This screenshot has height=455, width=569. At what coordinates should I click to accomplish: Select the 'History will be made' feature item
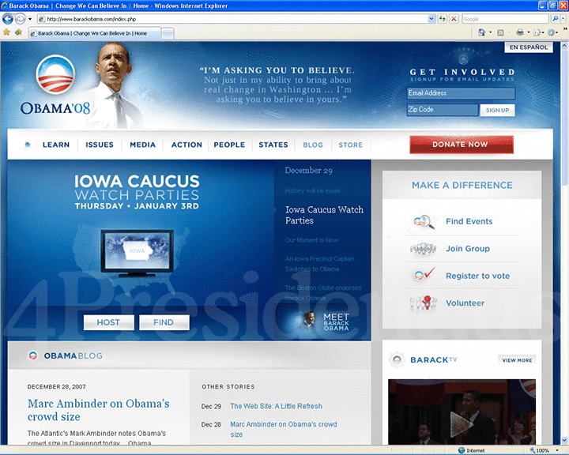(x=312, y=190)
